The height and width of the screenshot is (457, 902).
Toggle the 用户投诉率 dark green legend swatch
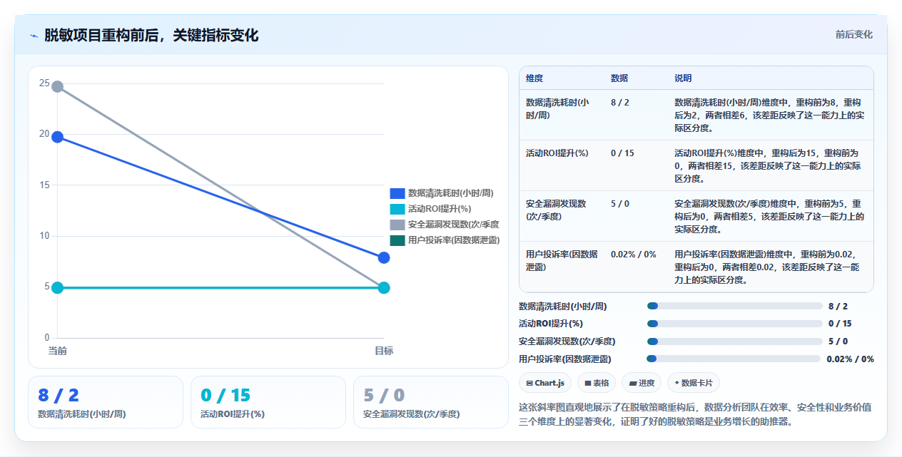pyautogui.click(x=397, y=240)
